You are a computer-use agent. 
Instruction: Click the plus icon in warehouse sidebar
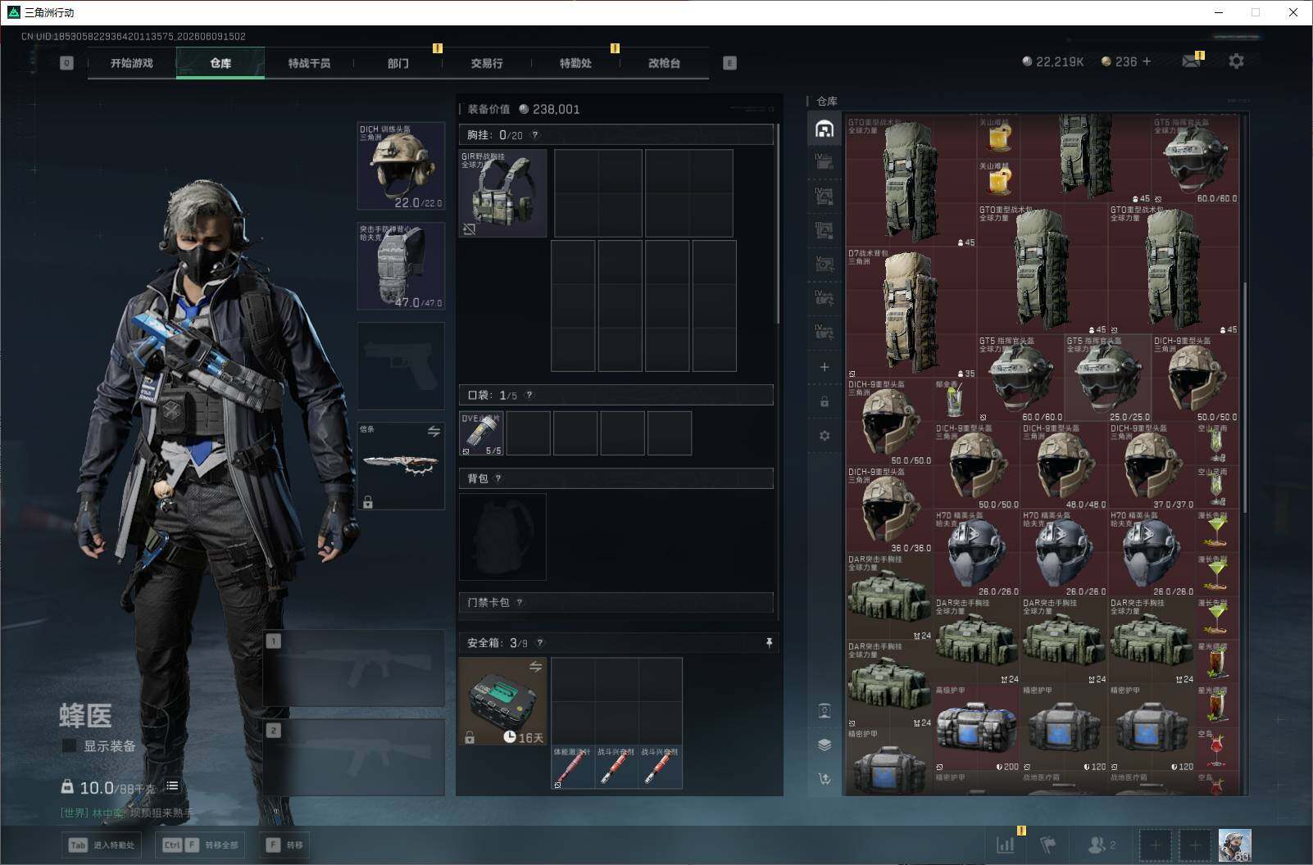825,367
